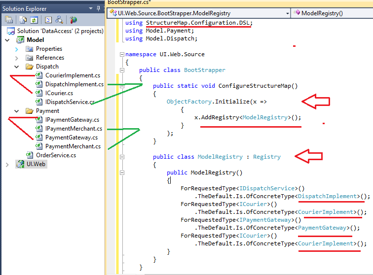
Task: Switch to BootStrapper.cs* editor tab
Action: click(129, 2)
